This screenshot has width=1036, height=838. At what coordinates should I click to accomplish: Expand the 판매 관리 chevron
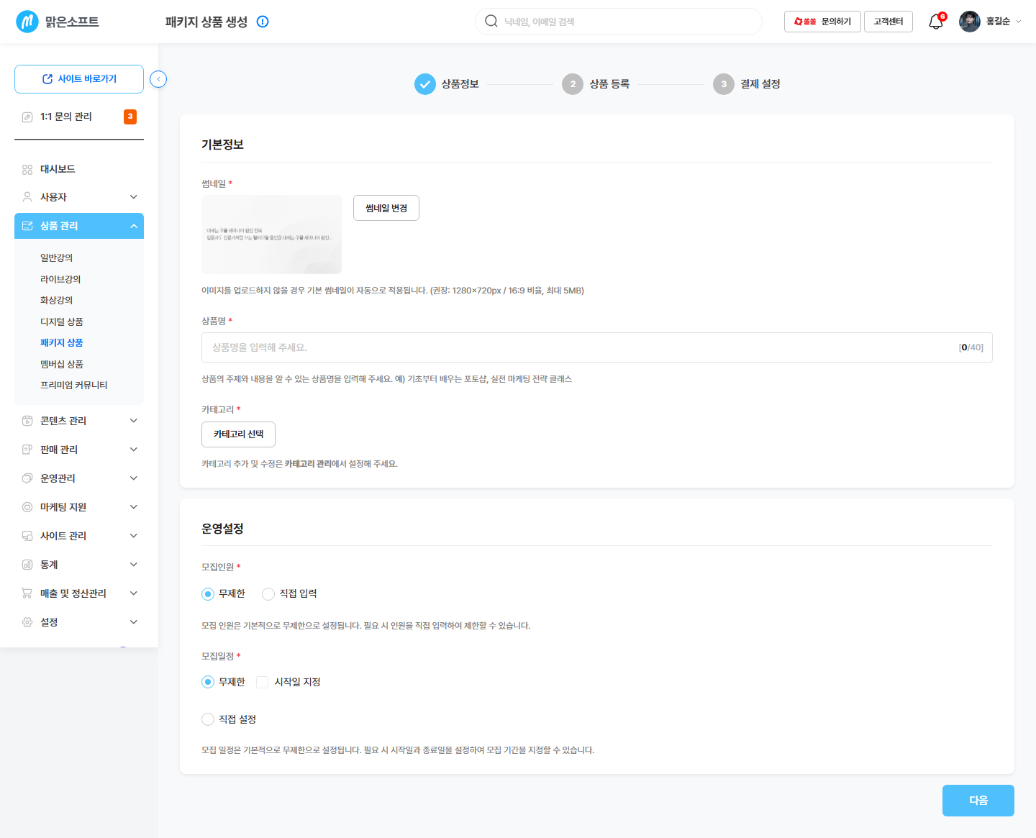click(x=134, y=450)
